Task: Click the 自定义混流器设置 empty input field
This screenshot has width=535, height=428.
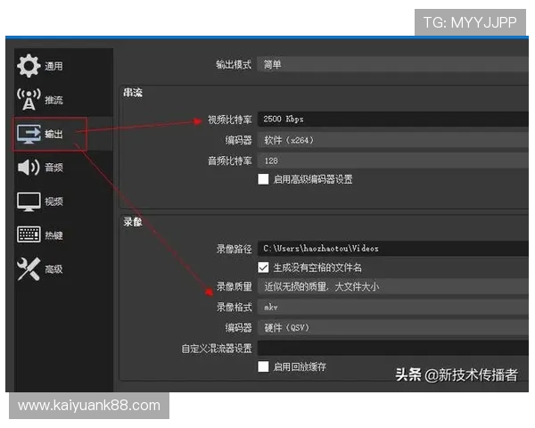Action: [392, 348]
